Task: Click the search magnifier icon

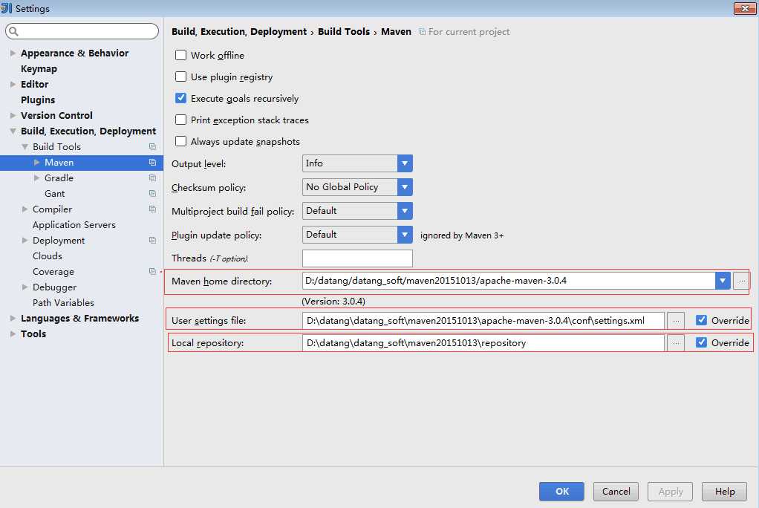Action: [13, 31]
